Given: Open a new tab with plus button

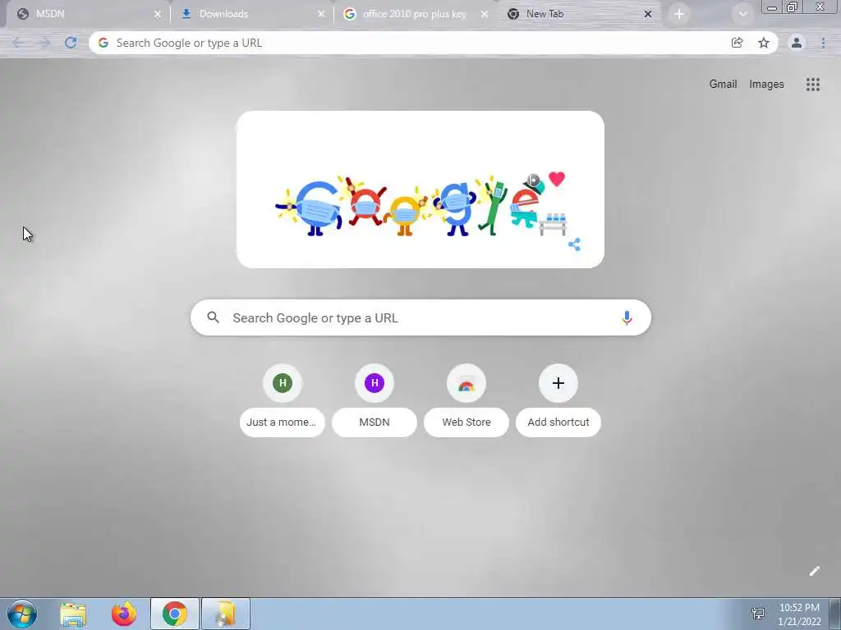Looking at the screenshot, I should 679,15.
